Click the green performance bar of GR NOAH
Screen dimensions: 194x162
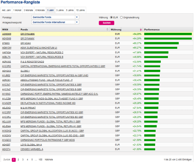pyautogui.click(x=161, y=43)
